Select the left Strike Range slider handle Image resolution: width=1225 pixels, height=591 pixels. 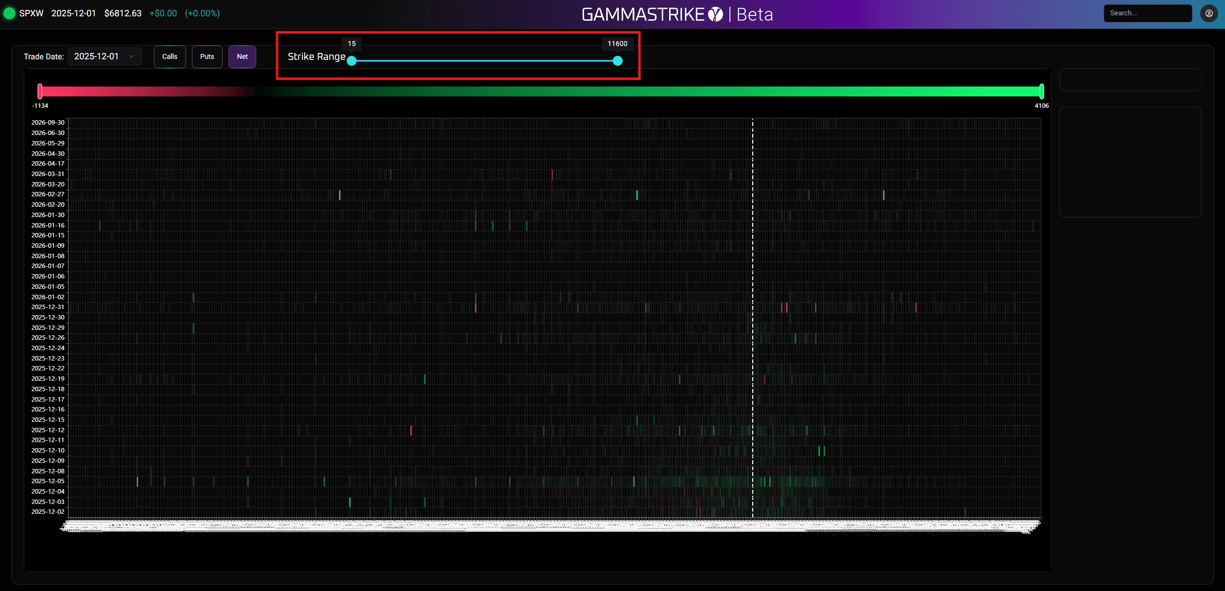(x=352, y=61)
